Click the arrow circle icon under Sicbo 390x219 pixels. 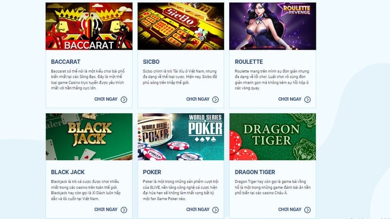(215, 100)
